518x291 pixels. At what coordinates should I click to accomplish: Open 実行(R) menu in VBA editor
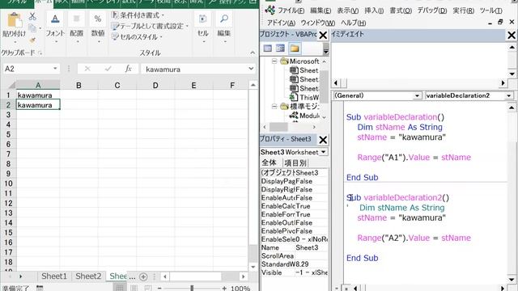[464, 11]
